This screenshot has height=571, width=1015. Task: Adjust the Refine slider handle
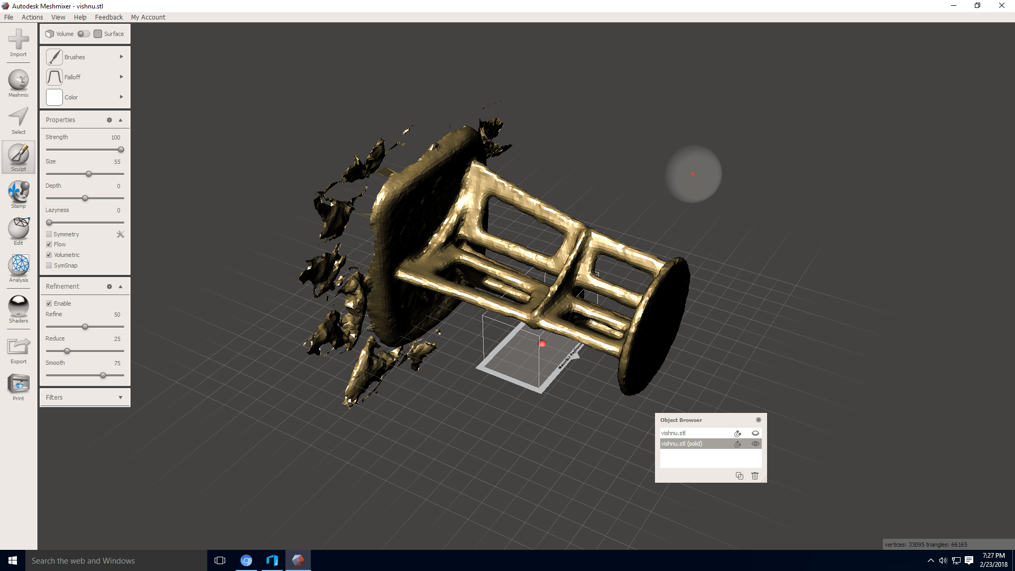pyautogui.click(x=85, y=327)
